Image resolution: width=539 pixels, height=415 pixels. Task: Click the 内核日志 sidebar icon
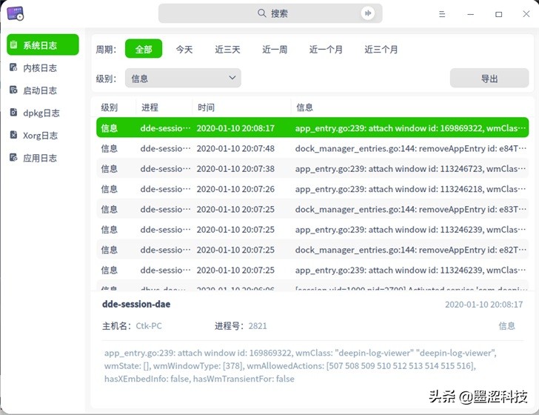tap(13, 67)
